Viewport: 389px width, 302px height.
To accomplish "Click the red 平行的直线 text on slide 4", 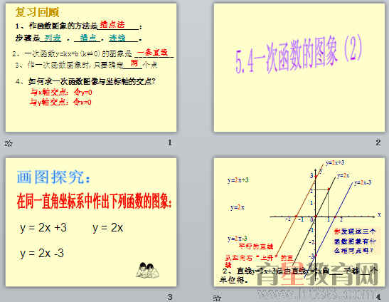I will click(256, 246).
